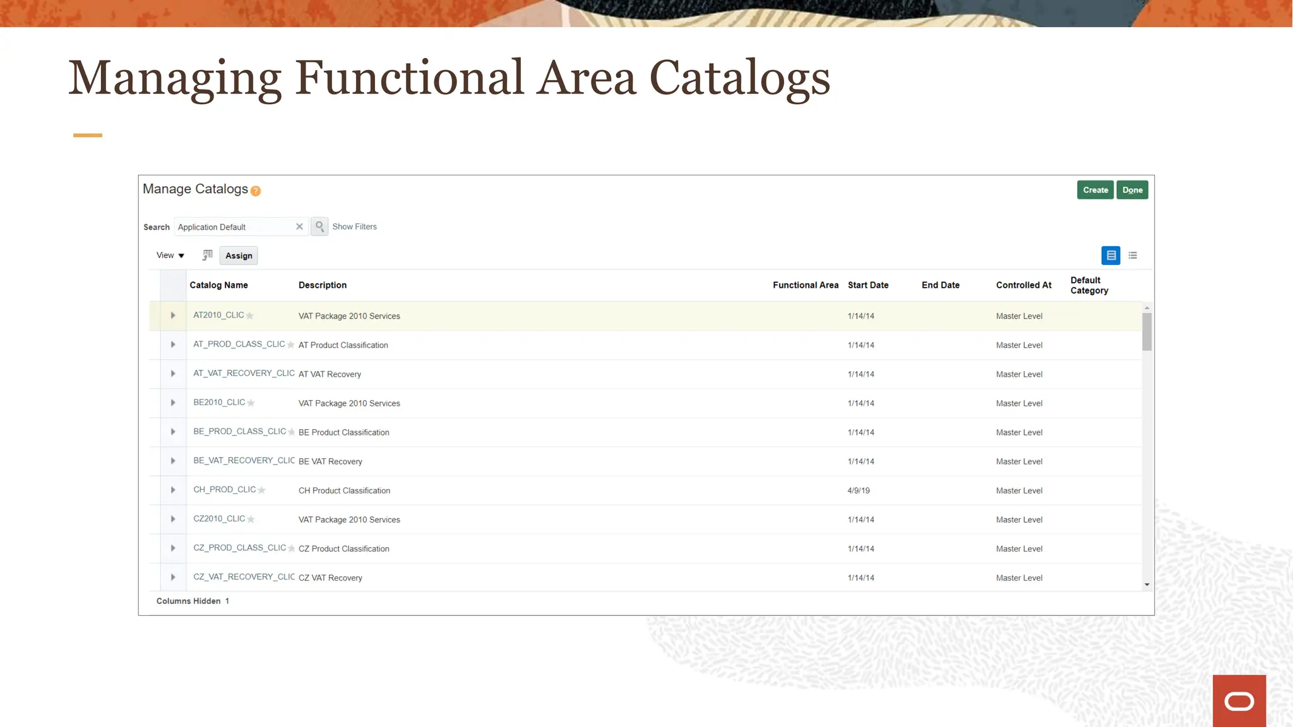Open the Show Filters link

pyautogui.click(x=354, y=227)
